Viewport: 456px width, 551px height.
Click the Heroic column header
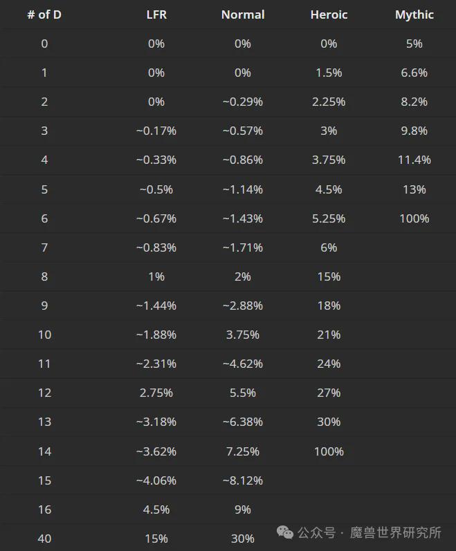click(x=329, y=15)
